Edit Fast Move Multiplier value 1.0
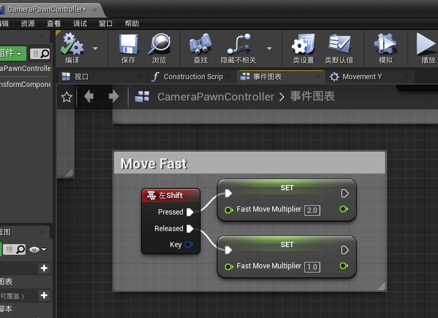 312,267
